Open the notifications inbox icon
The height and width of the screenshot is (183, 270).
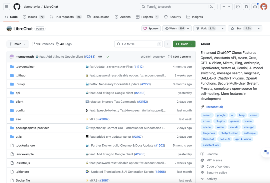255,7
